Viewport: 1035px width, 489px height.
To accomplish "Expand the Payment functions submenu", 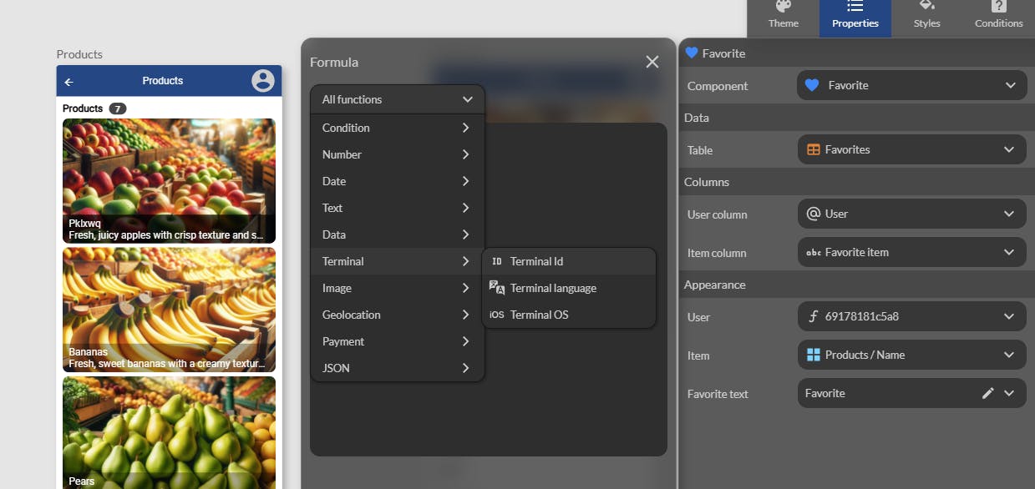I will click(398, 341).
